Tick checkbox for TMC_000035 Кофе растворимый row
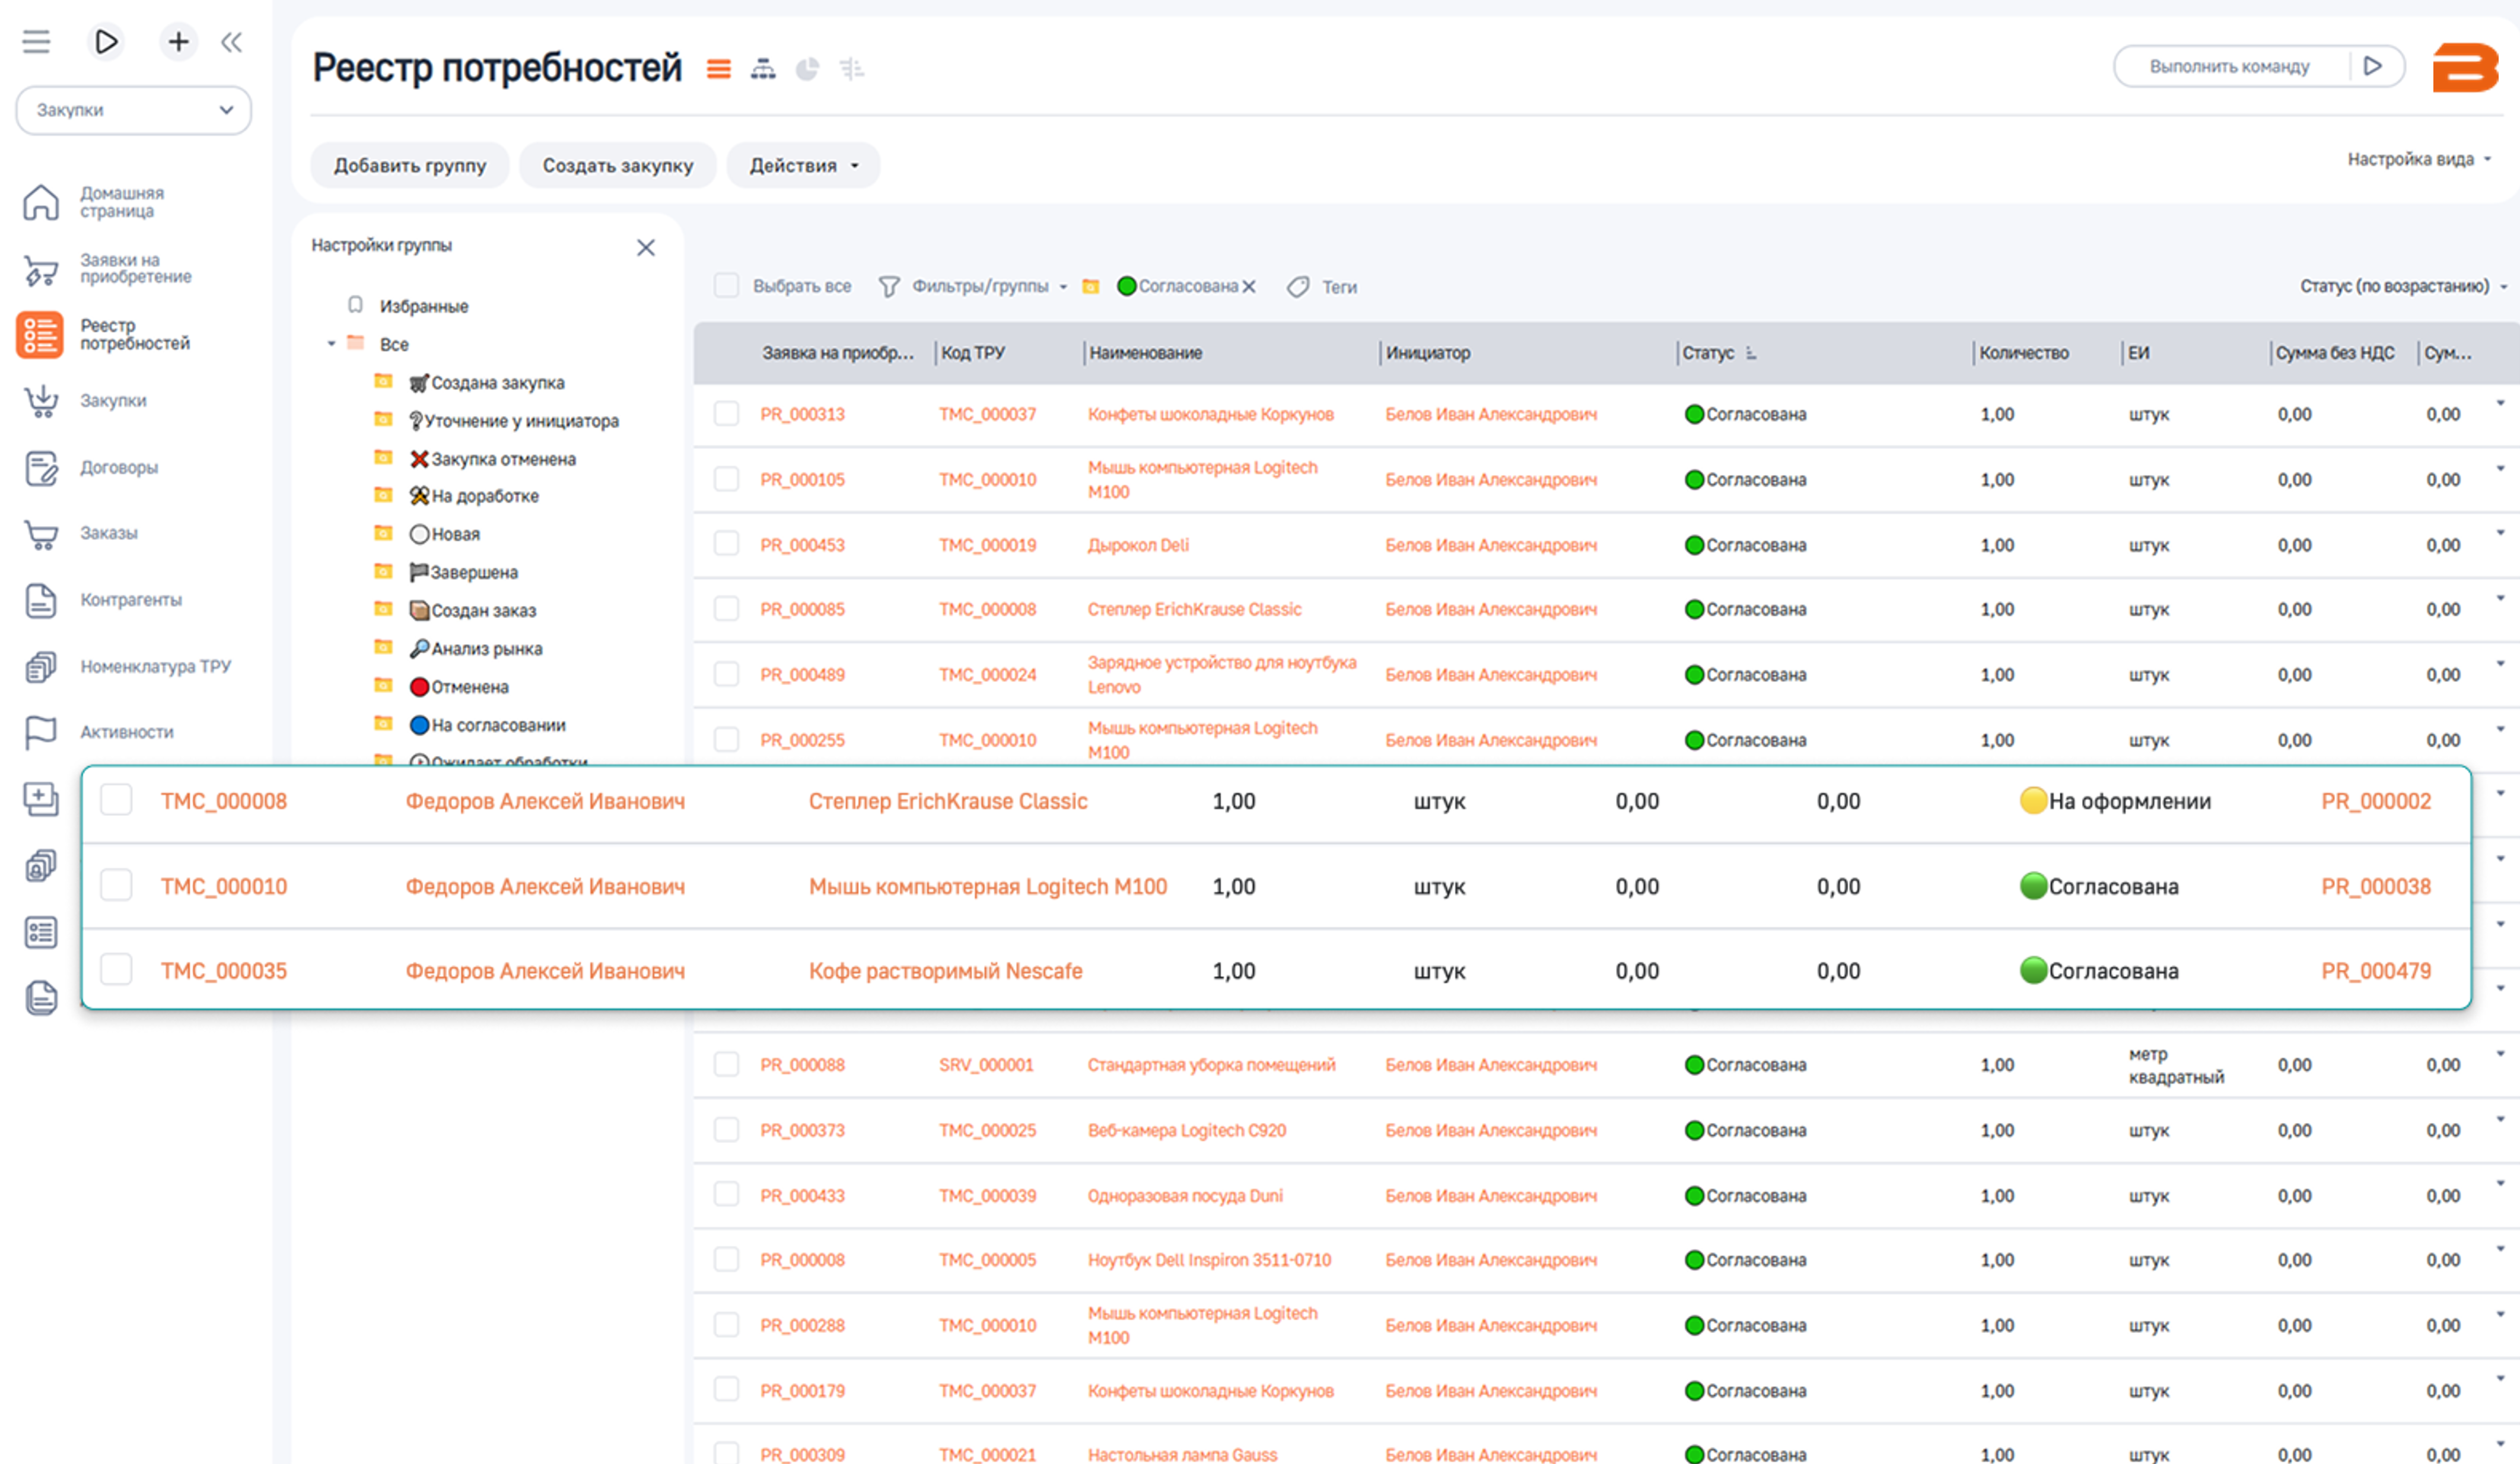 [x=116, y=970]
